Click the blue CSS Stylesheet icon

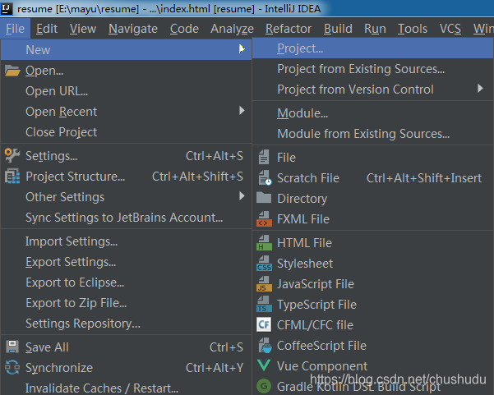264,264
